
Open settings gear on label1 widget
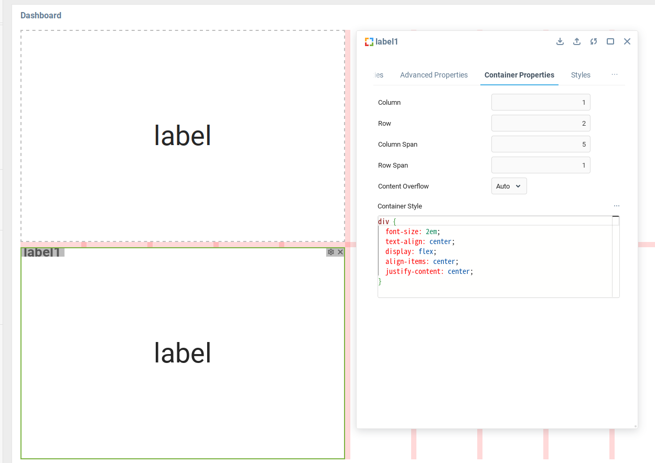[331, 252]
